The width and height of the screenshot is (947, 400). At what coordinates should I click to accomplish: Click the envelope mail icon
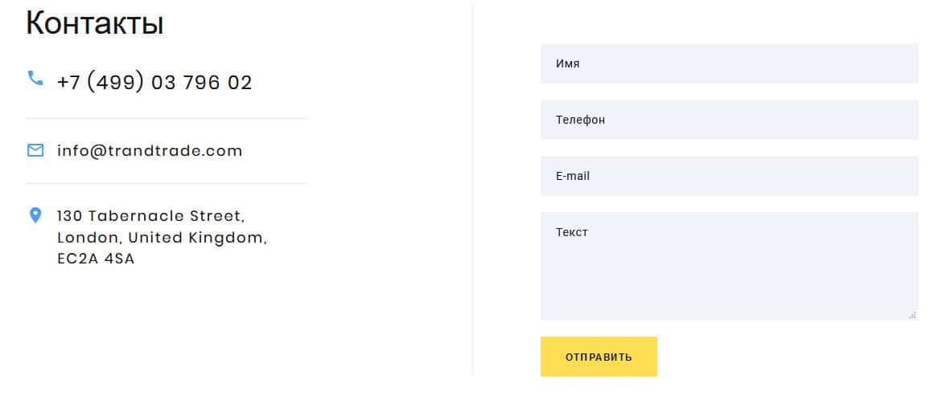click(35, 150)
